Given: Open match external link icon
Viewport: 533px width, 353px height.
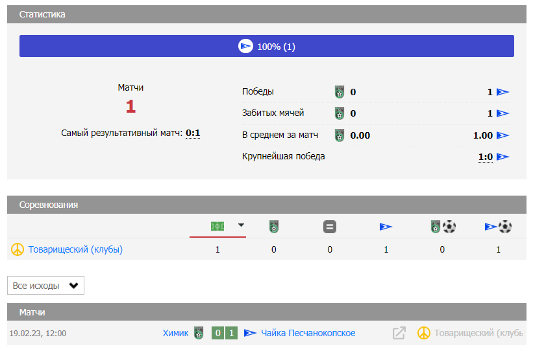Looking at the screenshot, I should tap(399, 333).
